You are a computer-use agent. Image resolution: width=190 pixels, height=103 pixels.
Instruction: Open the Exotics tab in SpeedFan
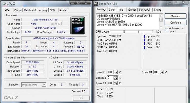132,10
